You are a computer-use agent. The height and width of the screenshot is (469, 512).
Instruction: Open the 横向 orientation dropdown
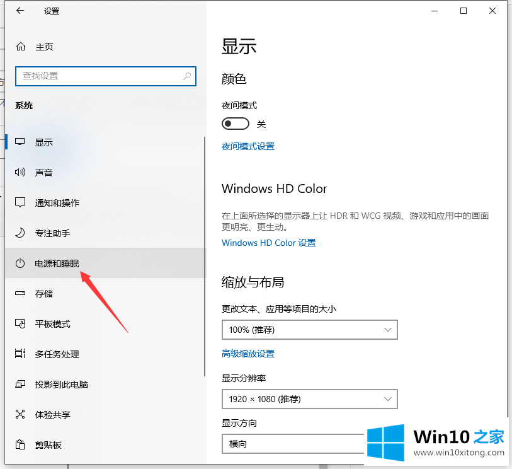293,444
